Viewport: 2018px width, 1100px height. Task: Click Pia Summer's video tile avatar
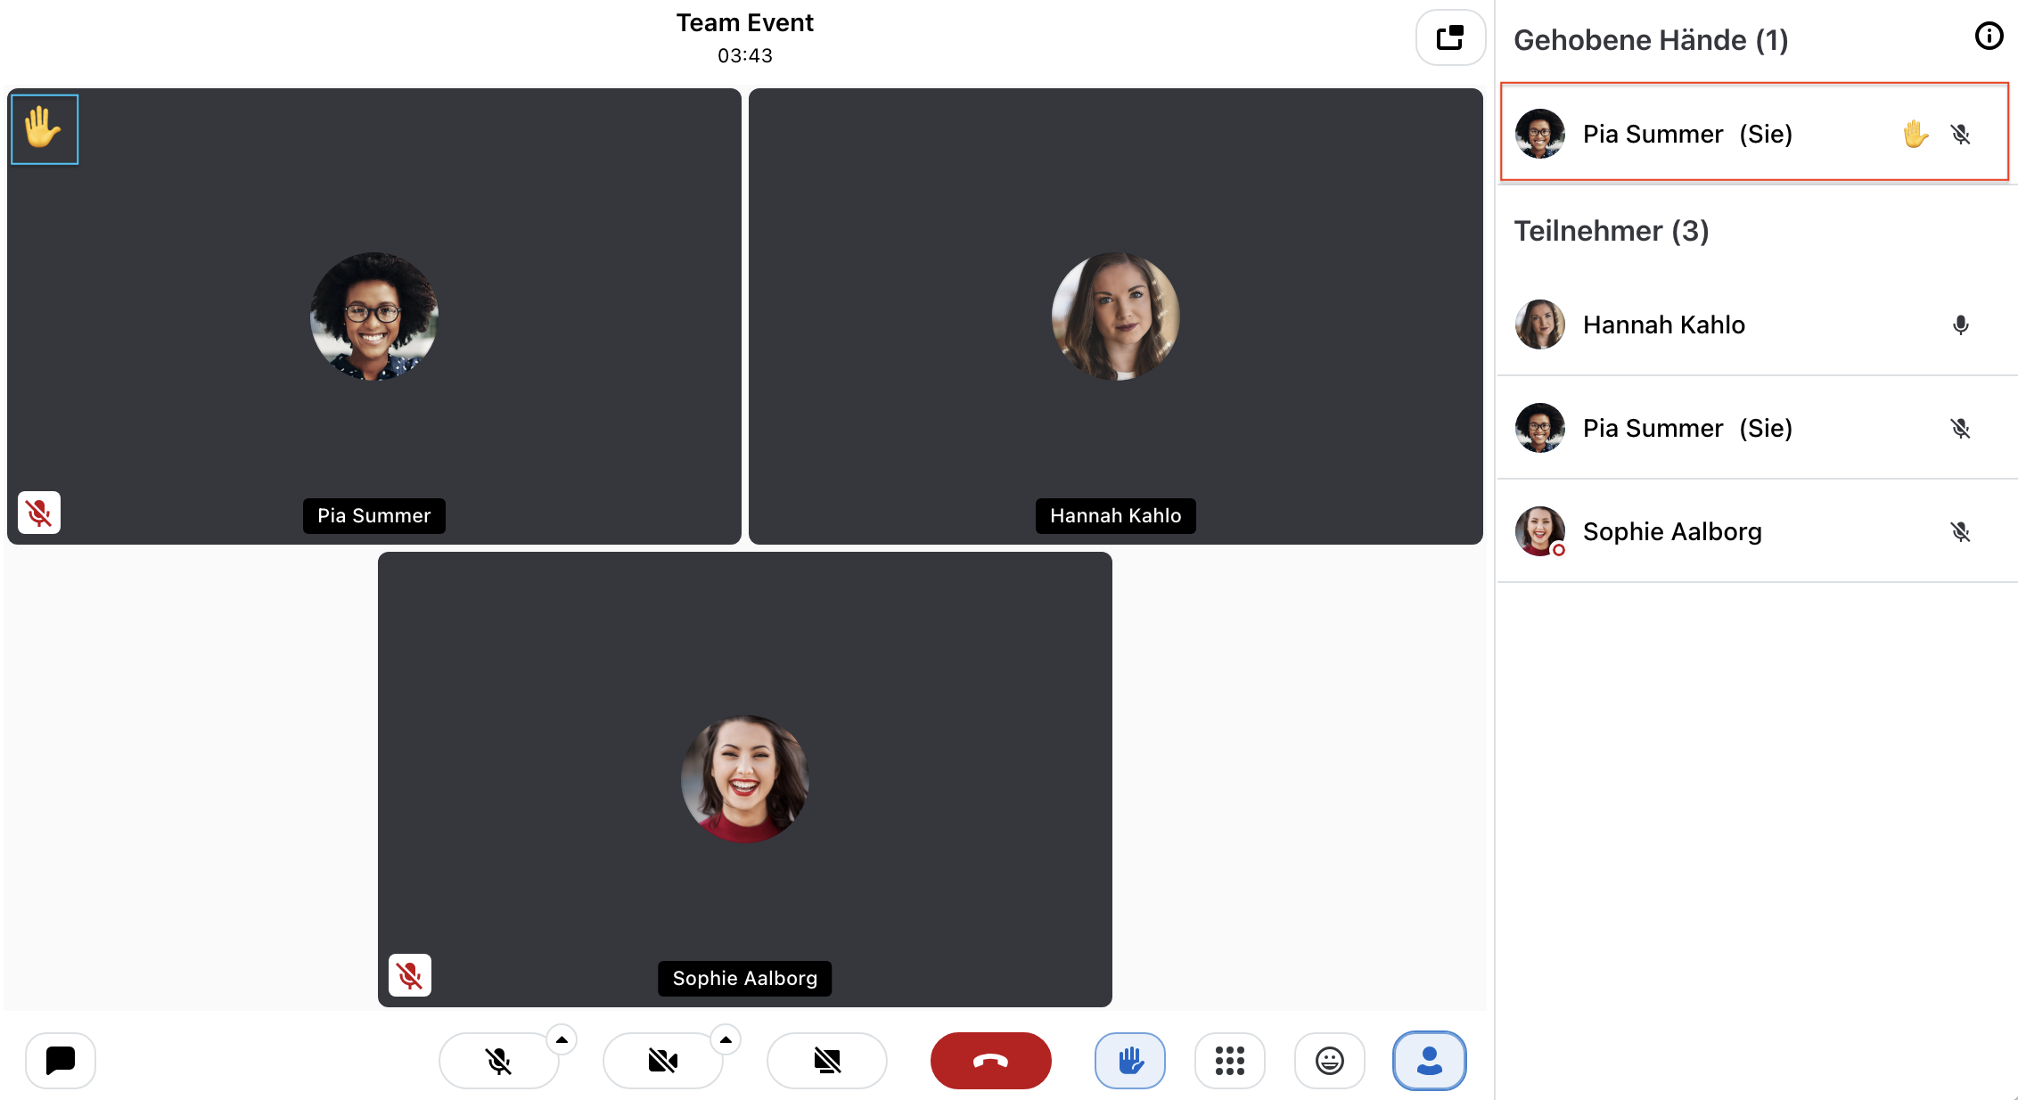(374, 316)
